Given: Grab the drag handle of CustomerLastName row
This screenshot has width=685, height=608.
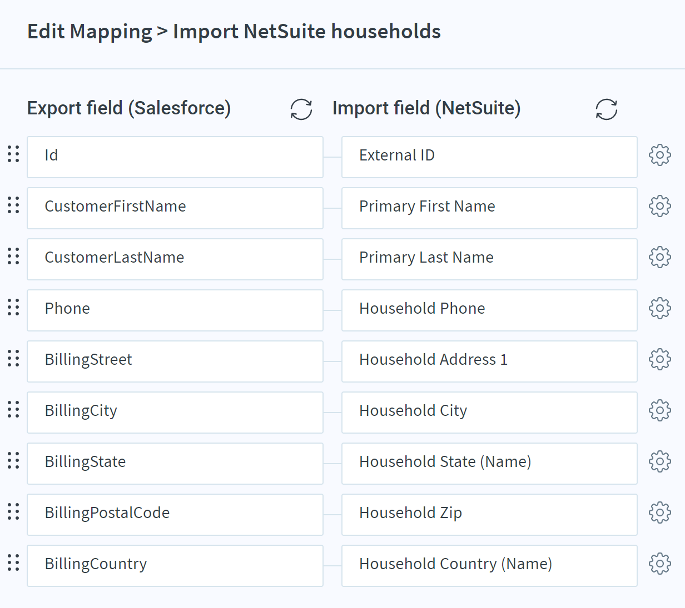Looking at the screenshot, I should [x=13, y=256].
